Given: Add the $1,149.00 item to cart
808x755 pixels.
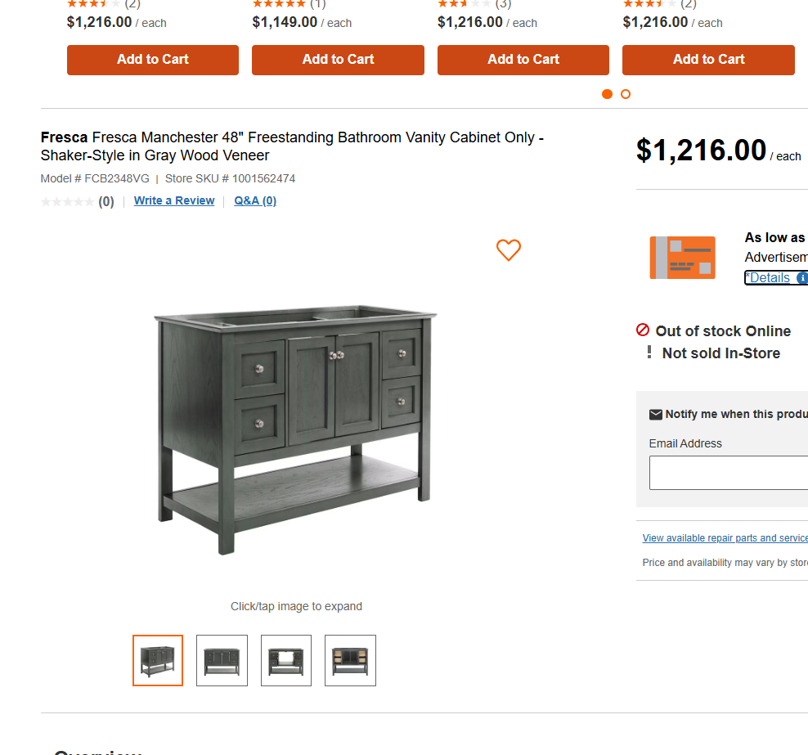Looking at the screenshot, I should (338, 60).
